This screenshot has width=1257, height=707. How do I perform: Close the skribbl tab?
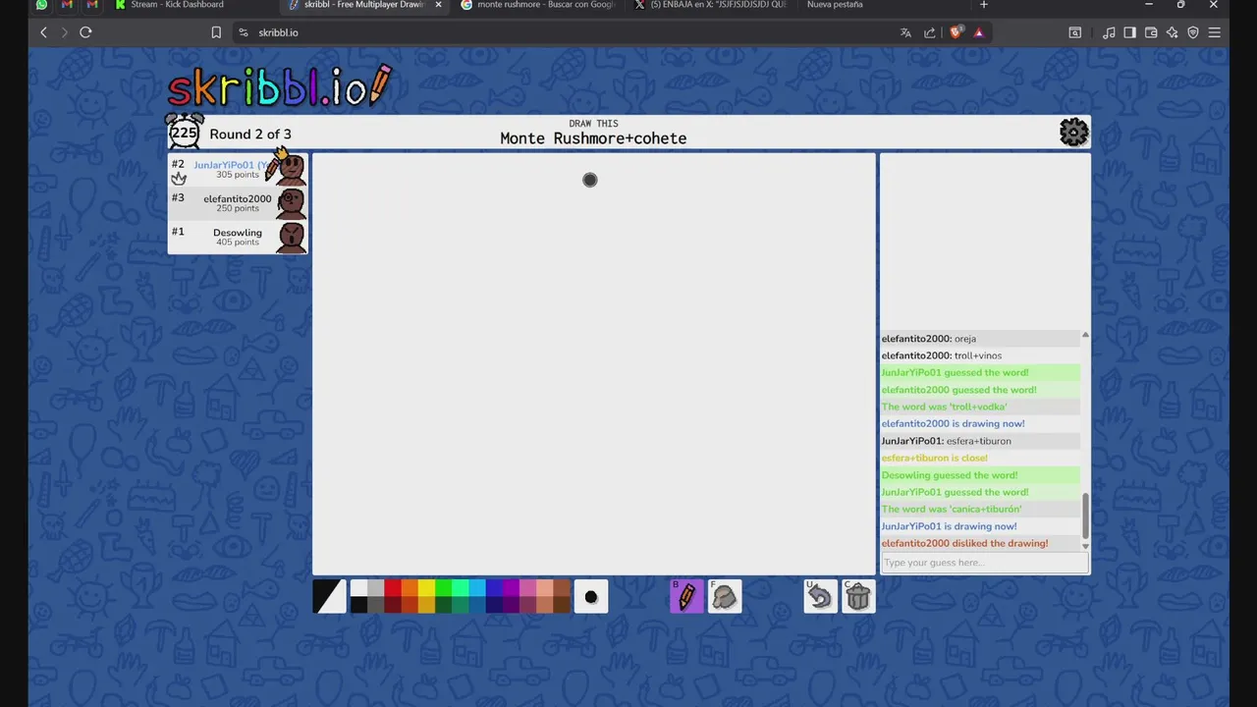click(x=438, y=5)
